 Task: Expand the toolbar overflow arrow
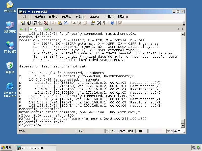[x=184, y=24]
